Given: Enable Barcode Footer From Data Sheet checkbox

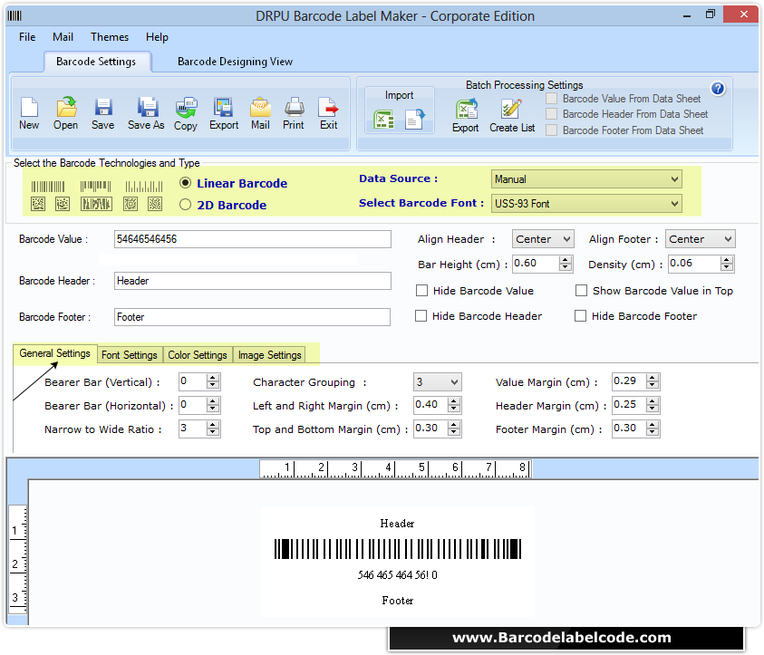Looking at the screenshot, I should [552, 130].
